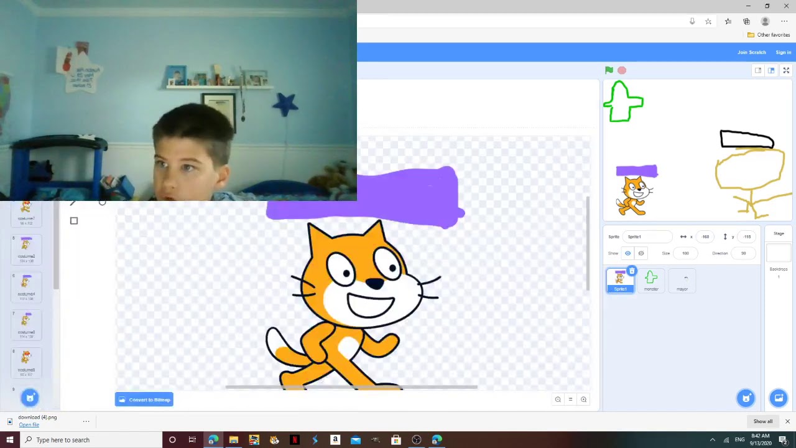Zoom in the costume canvas
This screenshot has width=796, height=448.
tap(583, 399)
